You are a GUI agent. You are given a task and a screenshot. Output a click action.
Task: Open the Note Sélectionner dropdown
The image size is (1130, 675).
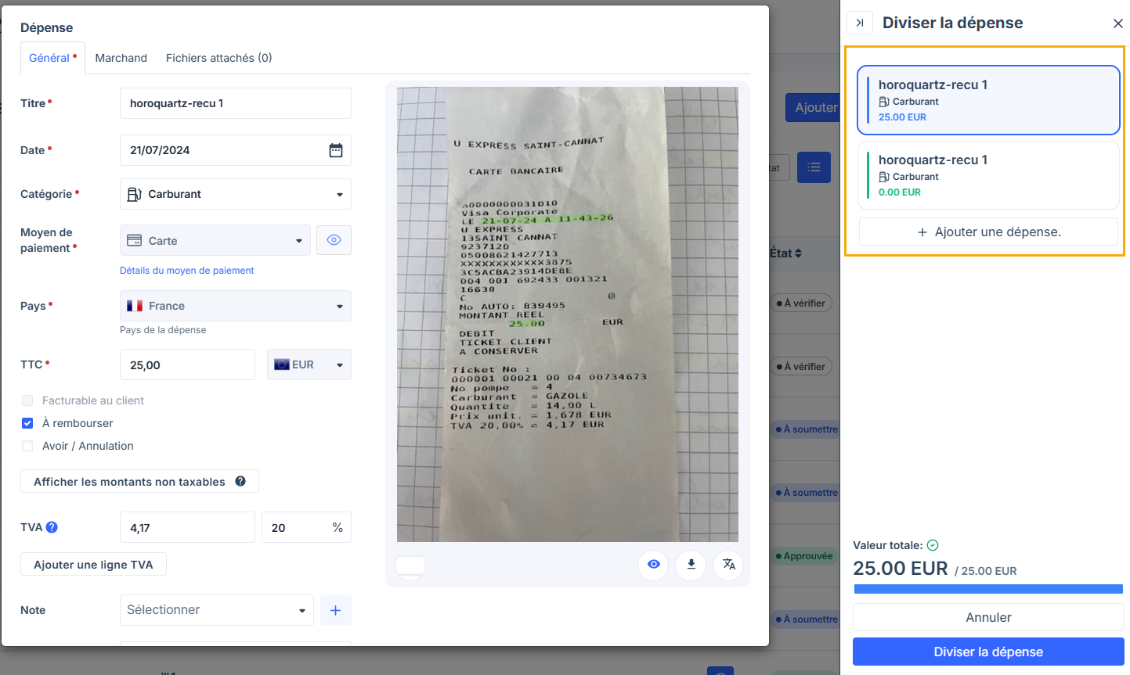[217, 610]
